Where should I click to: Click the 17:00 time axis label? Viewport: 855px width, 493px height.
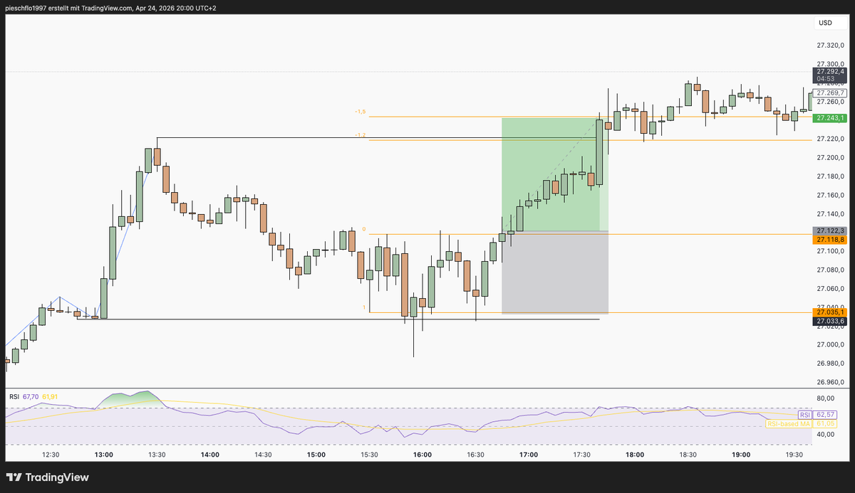(x=529, y=455)
